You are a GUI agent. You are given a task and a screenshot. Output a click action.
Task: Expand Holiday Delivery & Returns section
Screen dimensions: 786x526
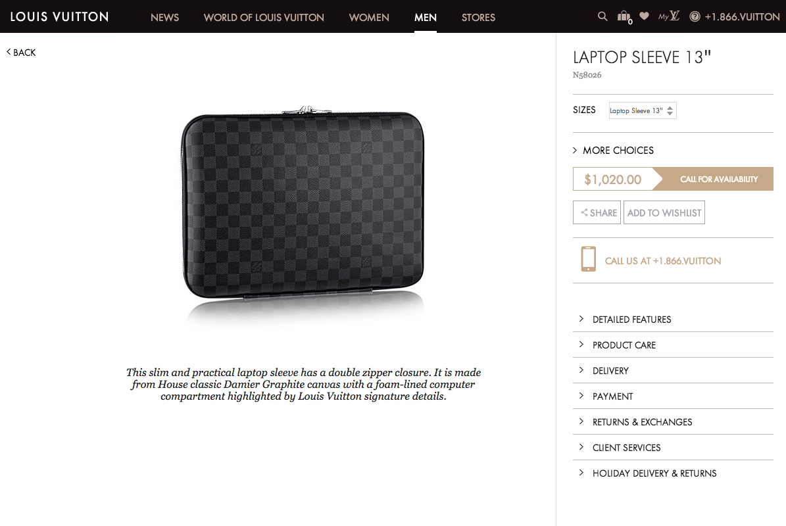coord(674,473)
